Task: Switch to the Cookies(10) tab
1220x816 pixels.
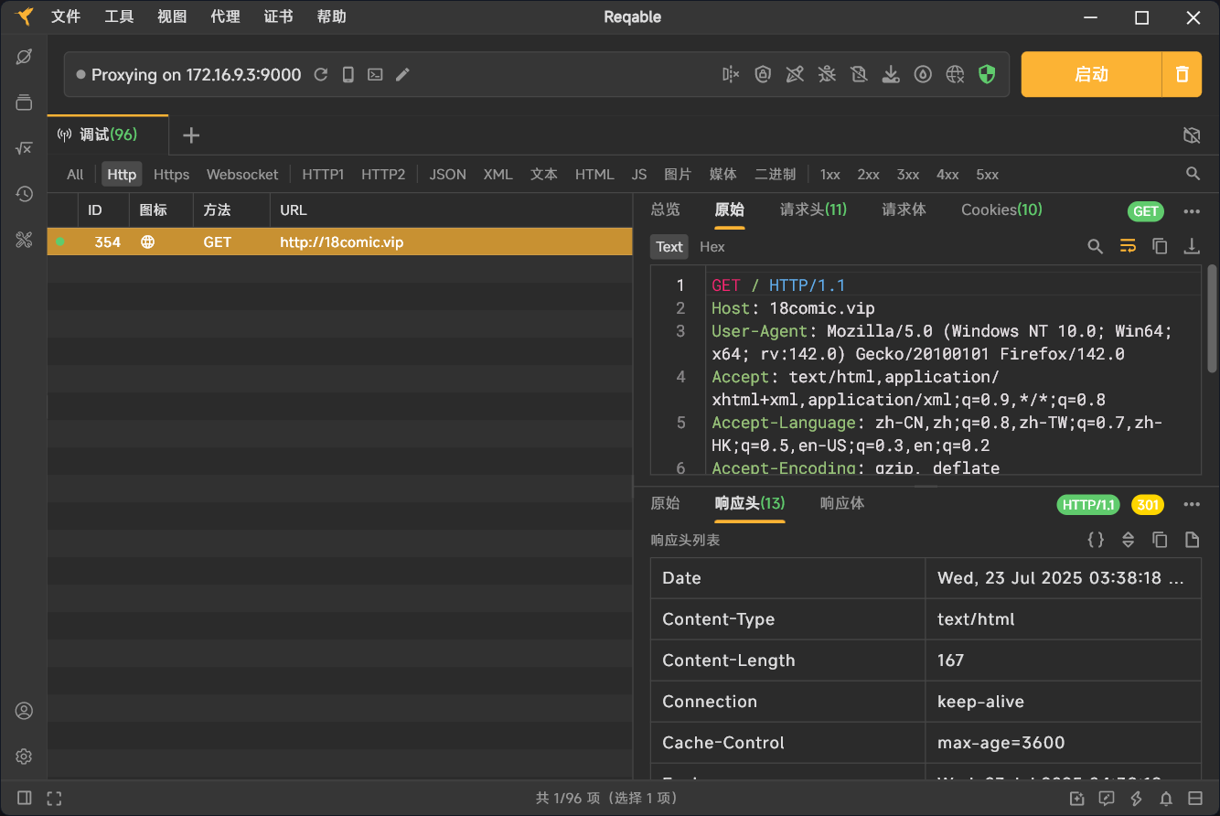Action: 1001,209
